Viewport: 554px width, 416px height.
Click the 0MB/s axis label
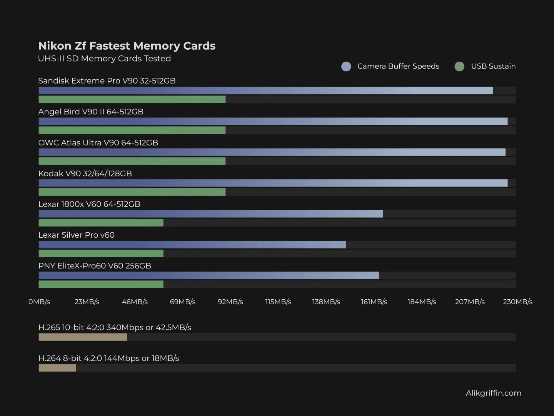39,302
